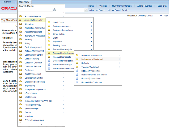
Task: Collapse the Main Menu dropdown
Action: 25,2
